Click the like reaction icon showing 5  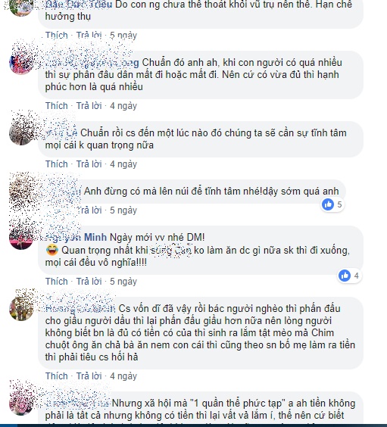tap(328, 204)
